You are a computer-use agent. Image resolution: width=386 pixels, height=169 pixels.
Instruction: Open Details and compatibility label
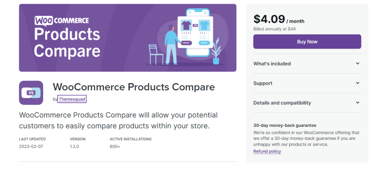[282, 103]
